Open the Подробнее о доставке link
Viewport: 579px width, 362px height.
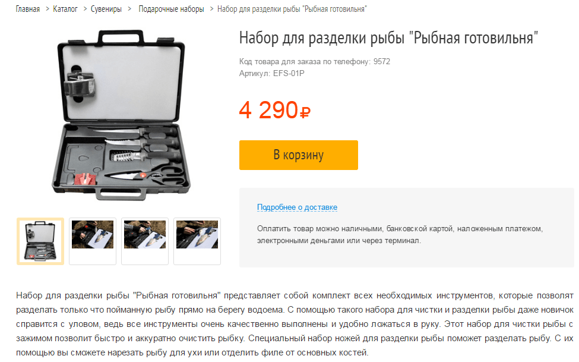click(x=298, y=207)
